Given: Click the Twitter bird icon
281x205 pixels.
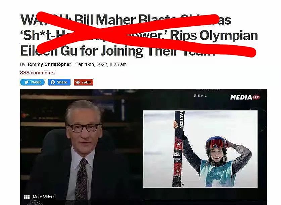Looking at the screenshot, I should click(x=26, y=82).
